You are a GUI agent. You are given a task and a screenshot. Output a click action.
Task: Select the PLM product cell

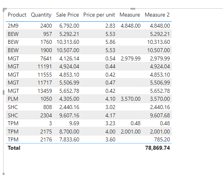point(13,99)
